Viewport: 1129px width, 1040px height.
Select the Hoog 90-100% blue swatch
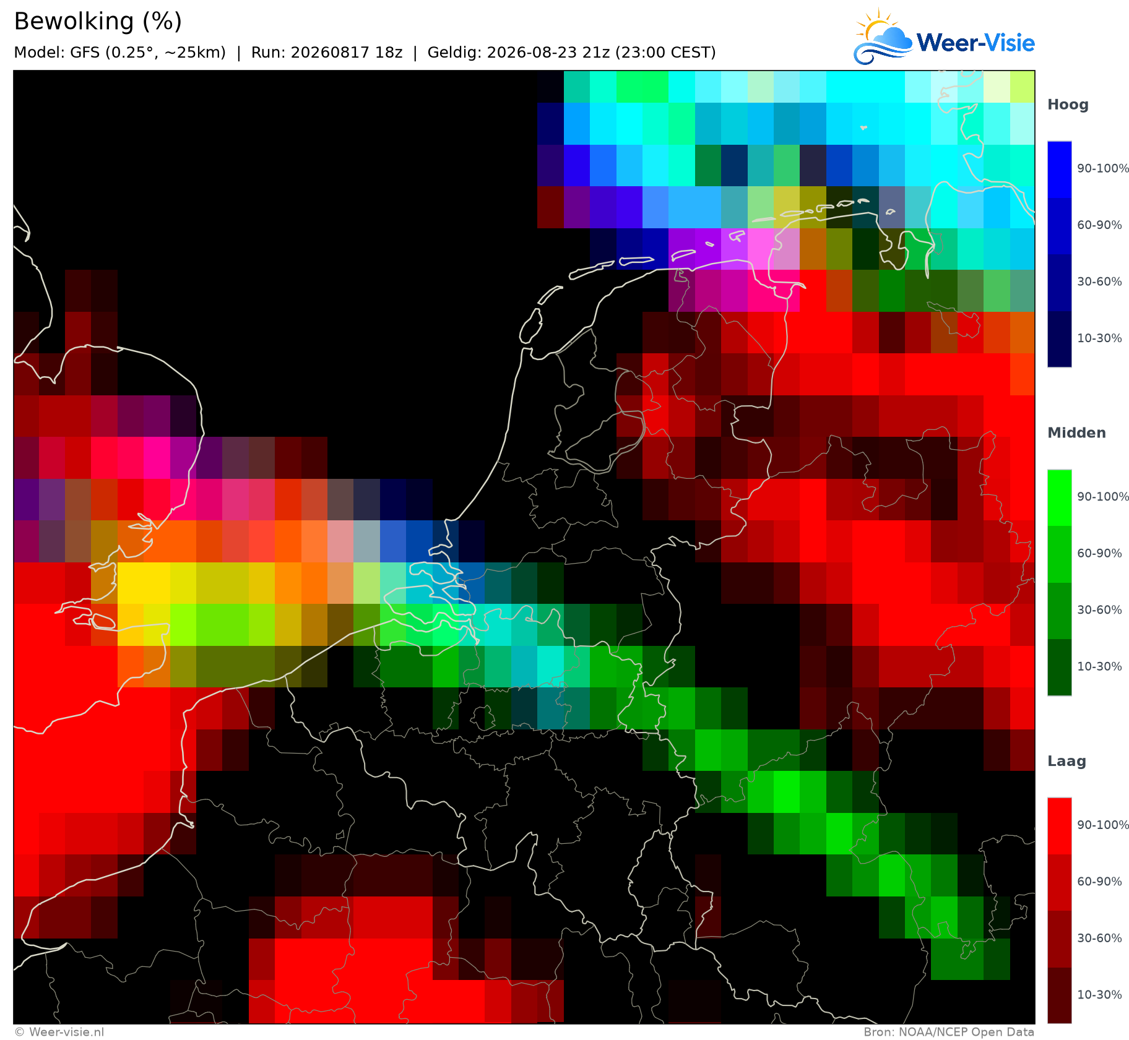[1059, 170]
